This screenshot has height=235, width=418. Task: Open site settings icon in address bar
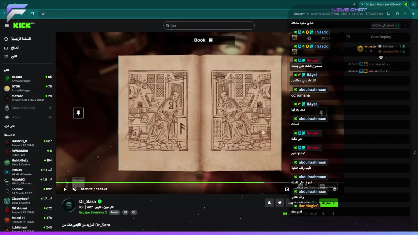click(x=388, y=14)
